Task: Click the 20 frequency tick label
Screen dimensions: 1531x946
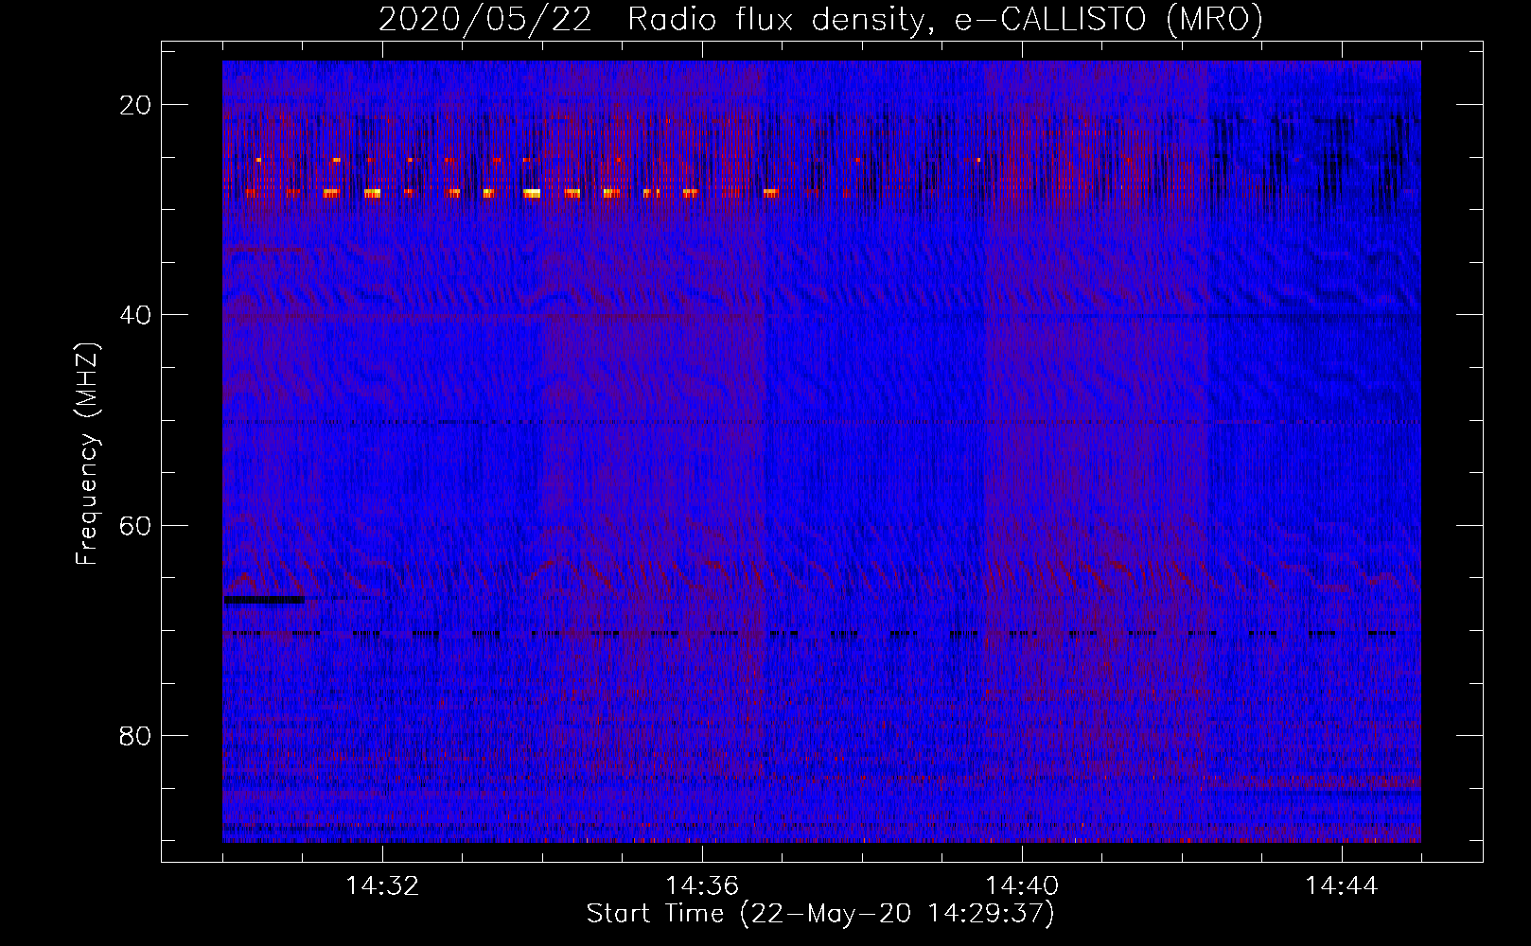Action: 135,105
